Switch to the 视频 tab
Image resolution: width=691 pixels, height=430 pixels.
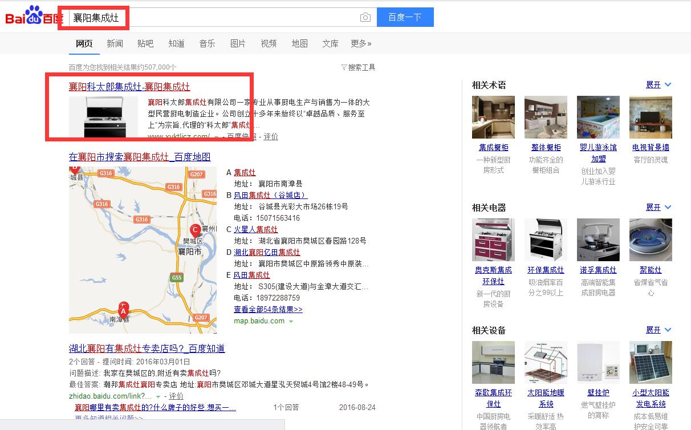pos(269,43)
